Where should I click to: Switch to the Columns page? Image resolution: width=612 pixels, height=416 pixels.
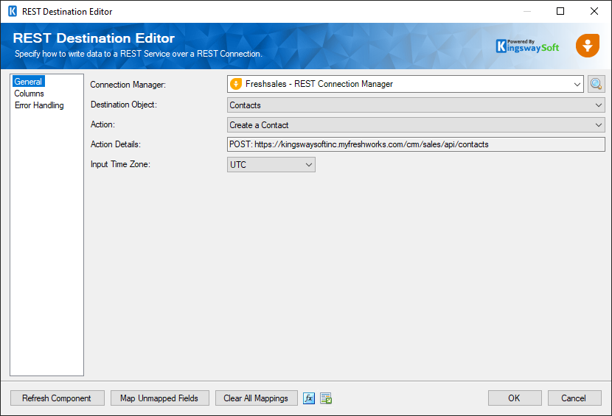[29, 94]
